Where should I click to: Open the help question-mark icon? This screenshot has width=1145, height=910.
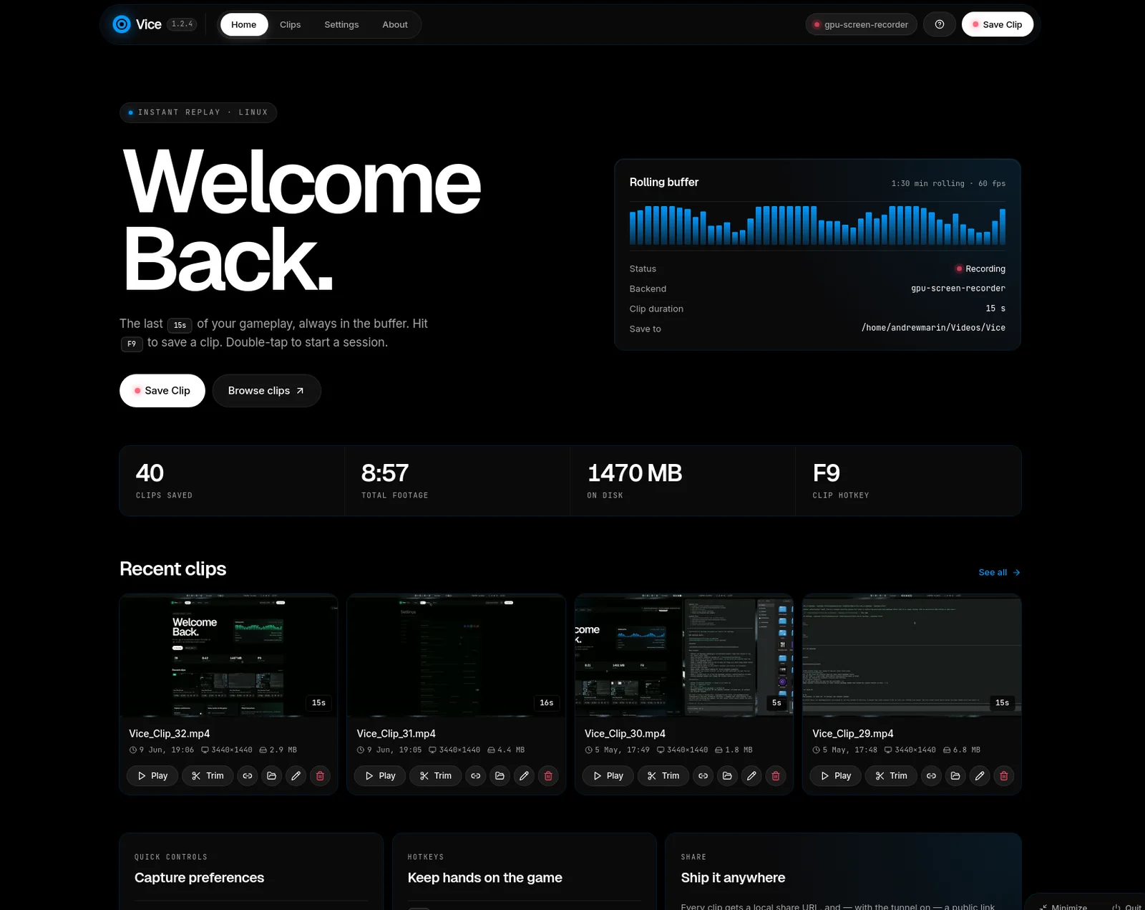940,24
